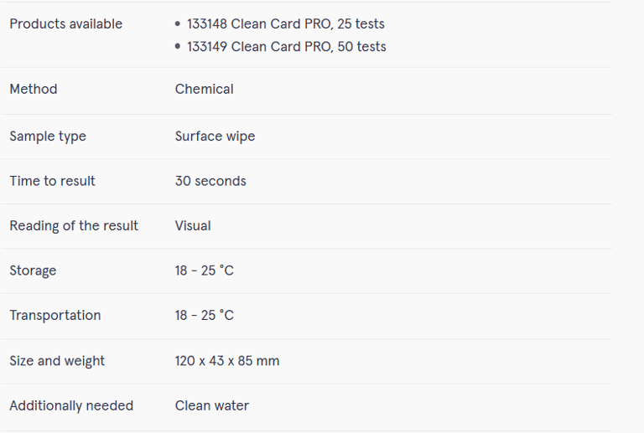The height and width of the screenshot is (433, 644).
Task: Click the 'Reading of the result' label
Action: tap(74, 226)
